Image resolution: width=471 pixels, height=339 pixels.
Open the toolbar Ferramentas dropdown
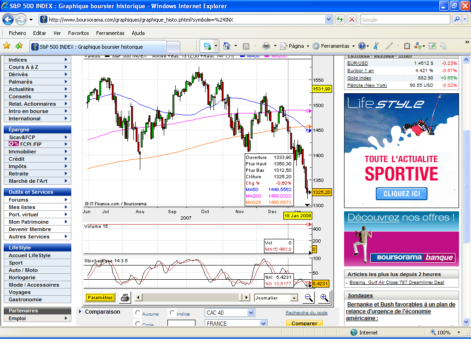353,46
